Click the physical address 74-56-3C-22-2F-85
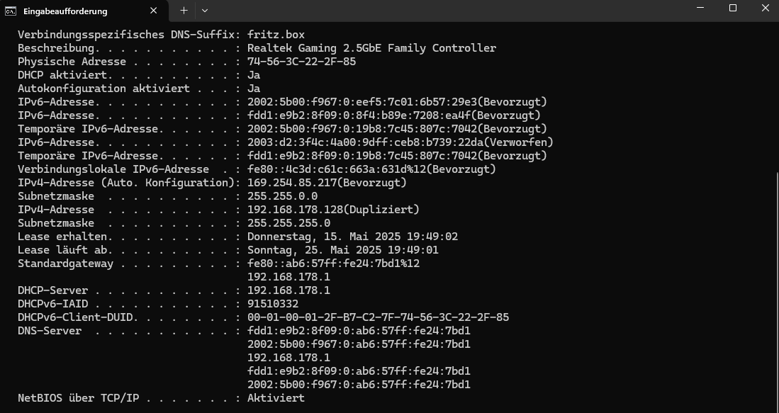 tap(301, 62)
